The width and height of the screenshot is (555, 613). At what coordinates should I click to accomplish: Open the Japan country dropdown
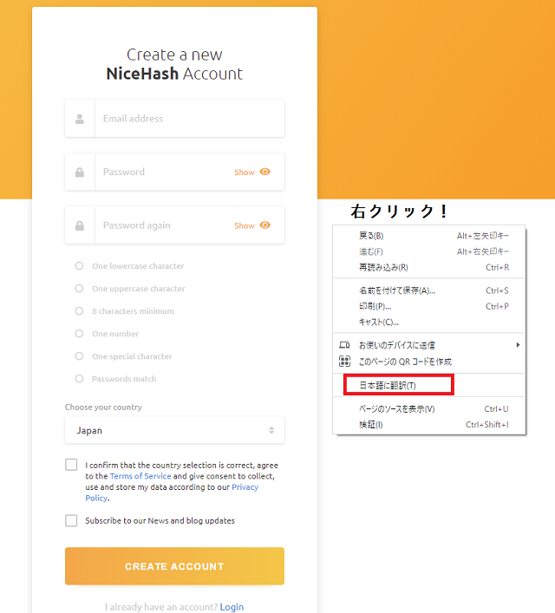coord(175,430)
